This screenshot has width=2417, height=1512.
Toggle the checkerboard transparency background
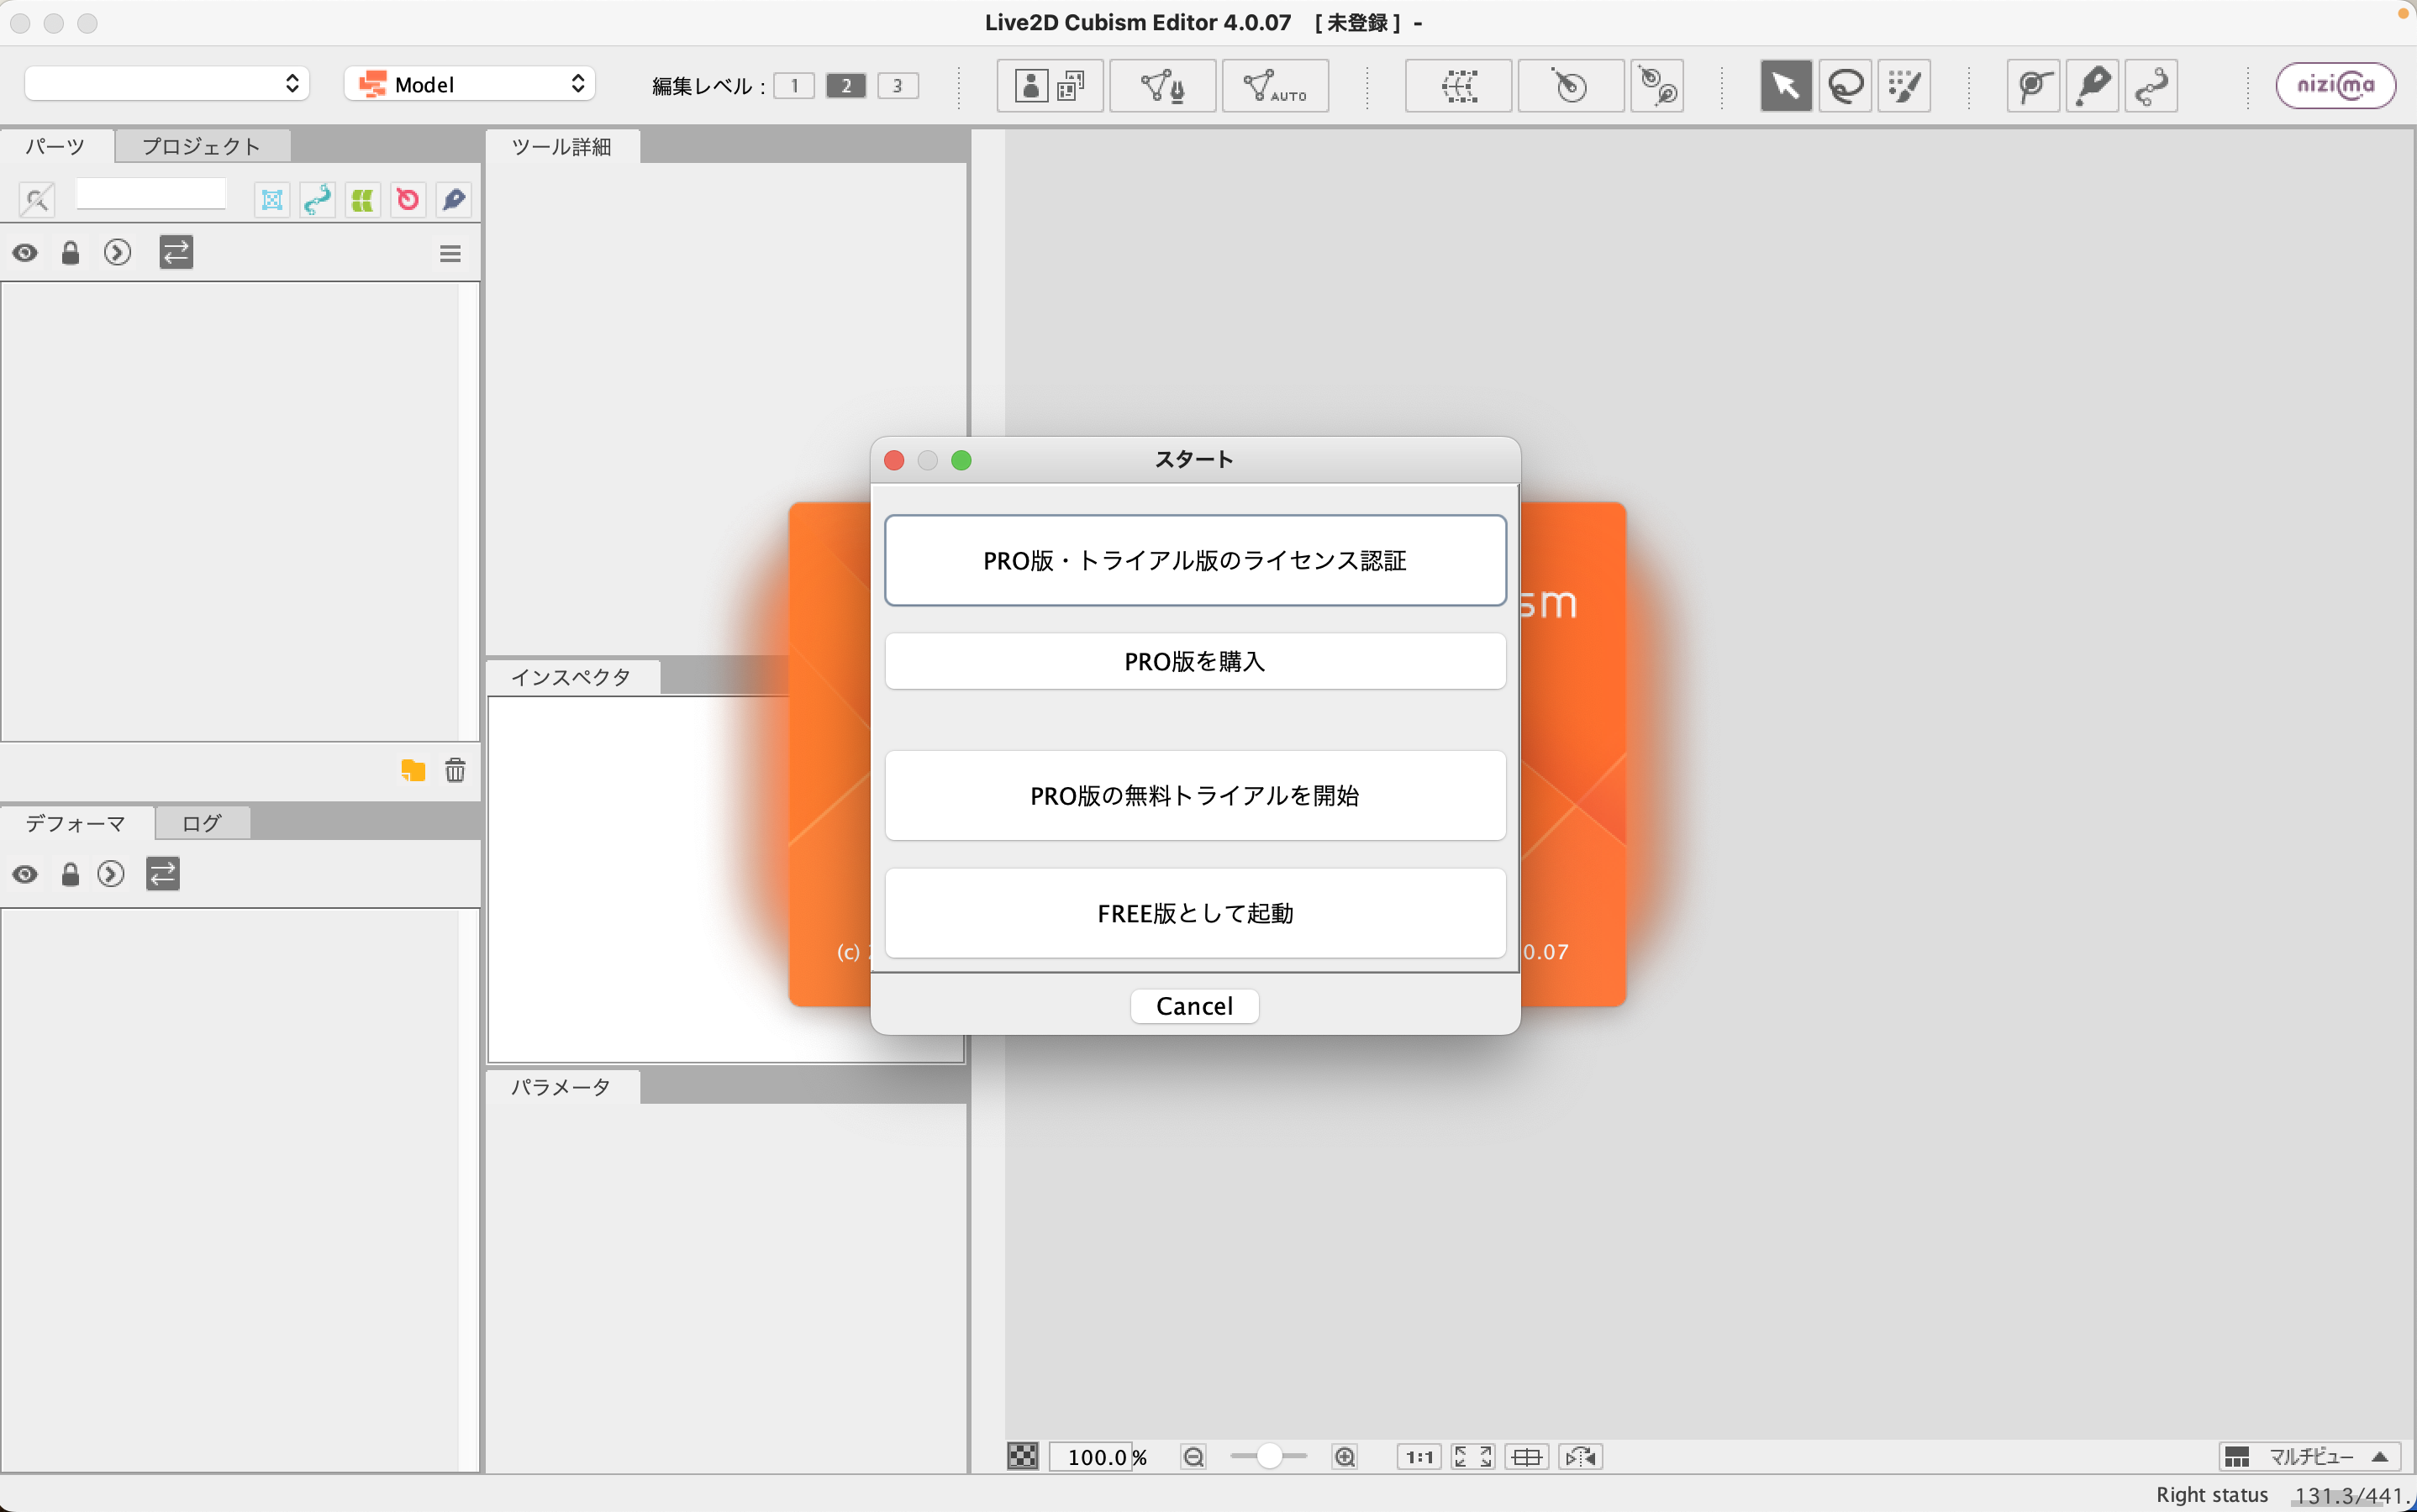point(1023,1456)
